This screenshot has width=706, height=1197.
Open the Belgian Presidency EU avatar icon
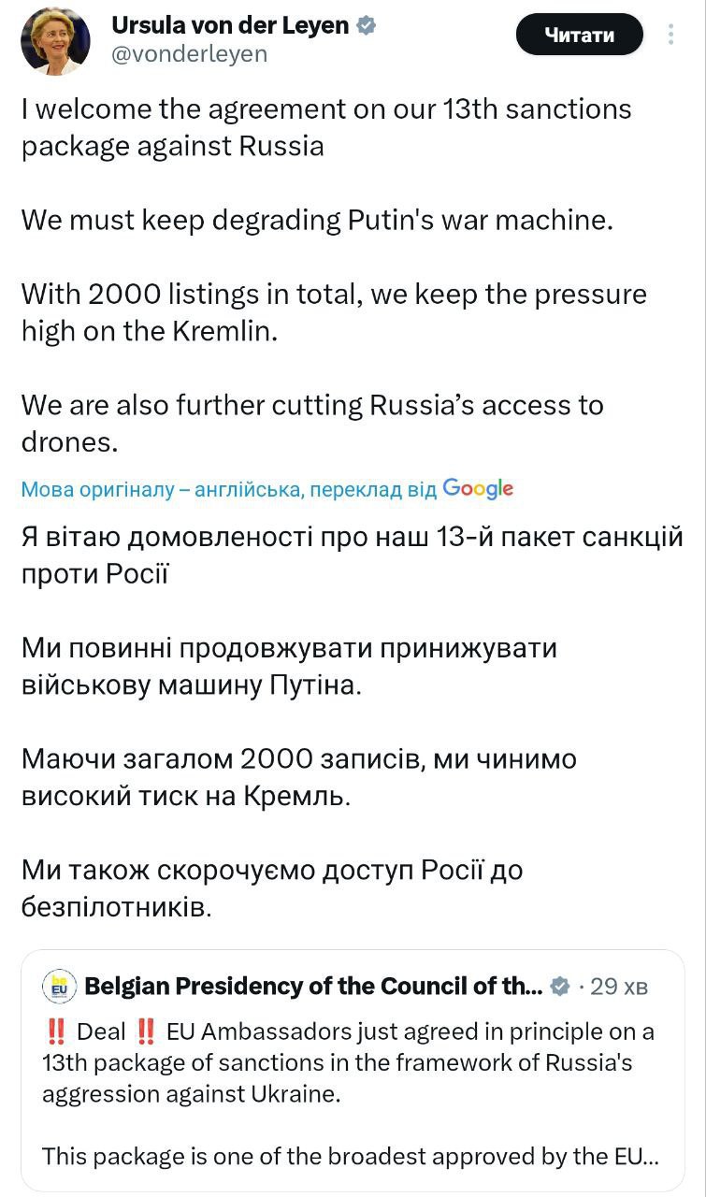[60, 987]
